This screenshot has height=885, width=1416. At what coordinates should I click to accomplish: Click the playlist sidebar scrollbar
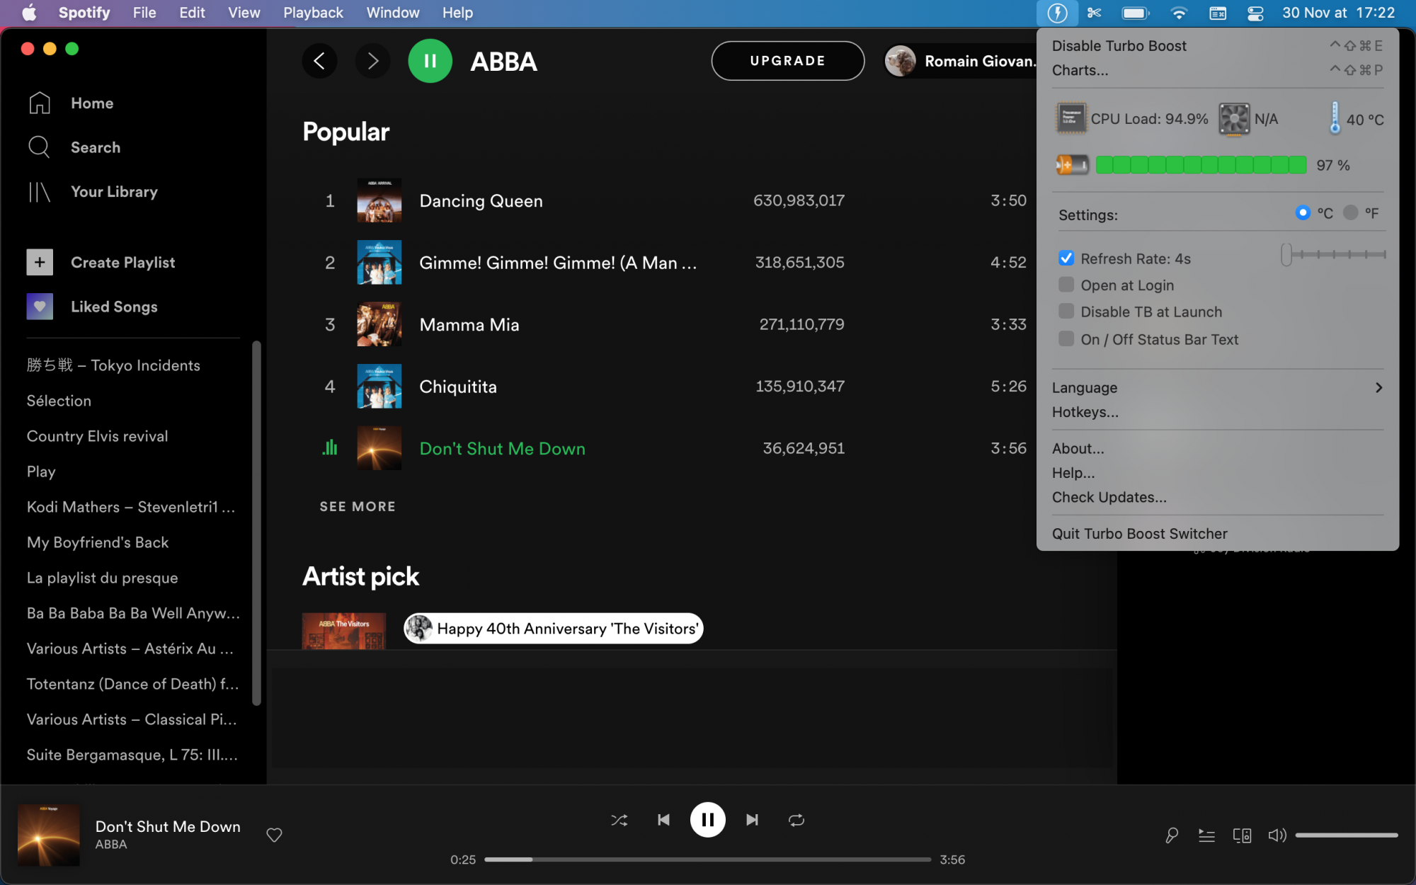(256, 524)
